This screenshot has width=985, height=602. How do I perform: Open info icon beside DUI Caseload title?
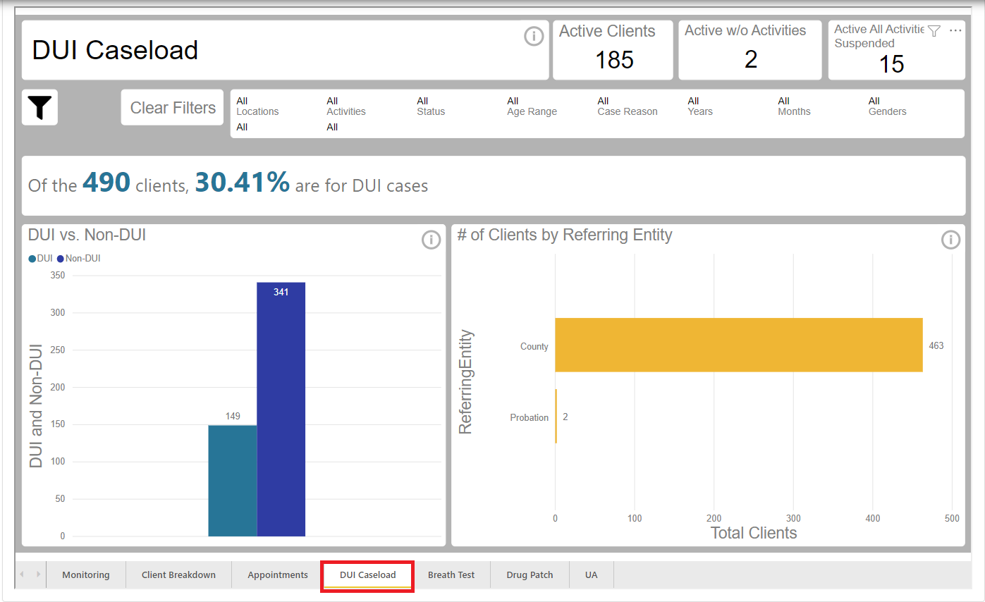tap(534, 36)
